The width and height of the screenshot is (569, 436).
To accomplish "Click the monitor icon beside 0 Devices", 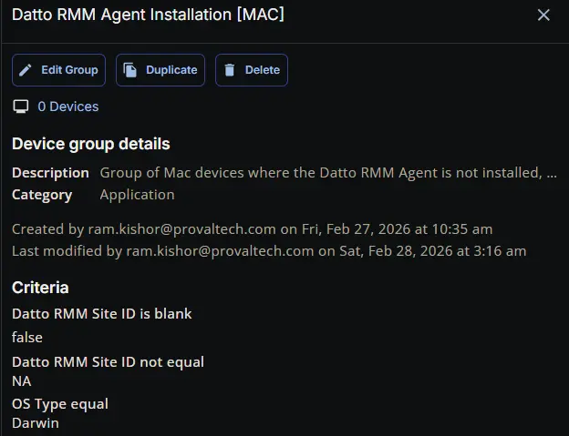I will coord(20,106).
